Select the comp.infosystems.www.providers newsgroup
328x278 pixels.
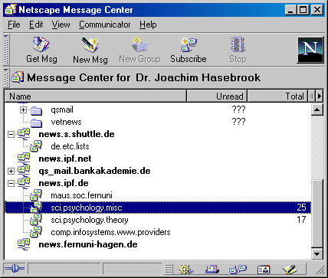tap(110, 232)
